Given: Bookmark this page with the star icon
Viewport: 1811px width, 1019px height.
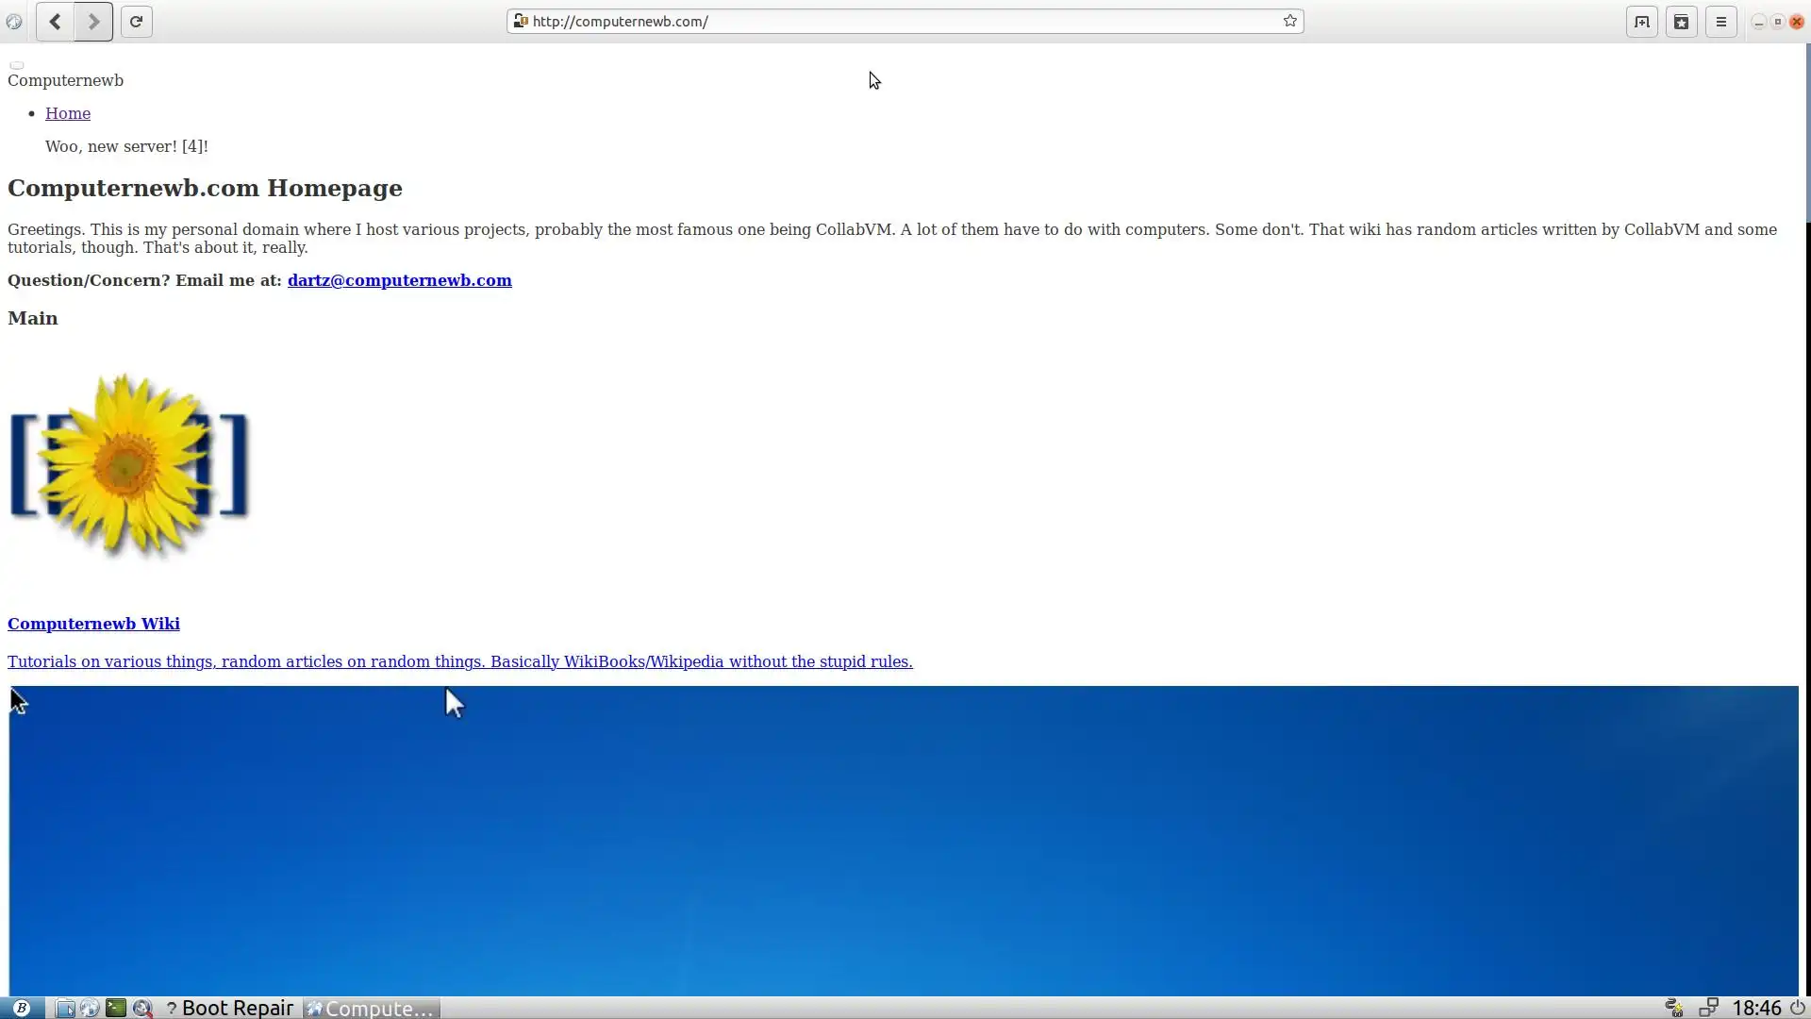Looking at the screenshot, I should 1289,21.
